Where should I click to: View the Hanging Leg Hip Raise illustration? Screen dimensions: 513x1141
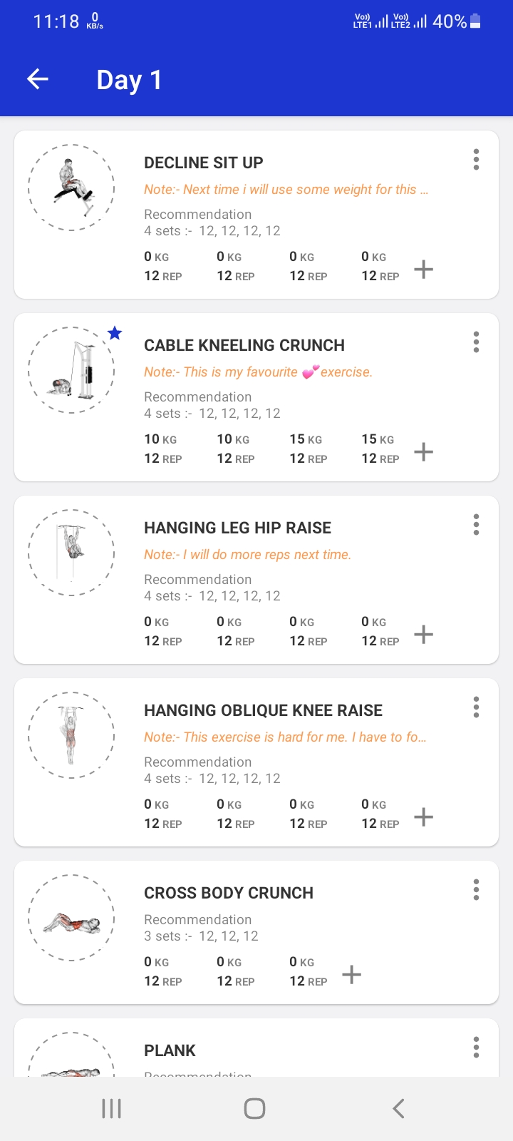(x=71, y=553)
